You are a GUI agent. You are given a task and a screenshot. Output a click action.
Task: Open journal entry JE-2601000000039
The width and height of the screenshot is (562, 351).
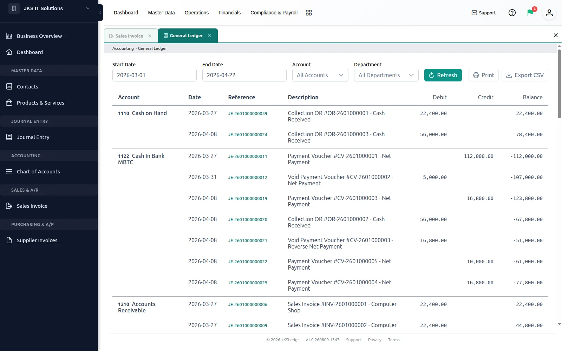pyautogui.click(x=248, y=114)
